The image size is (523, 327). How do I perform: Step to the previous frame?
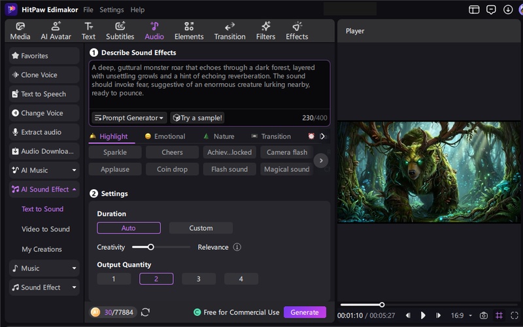click(x=408, y=315)
